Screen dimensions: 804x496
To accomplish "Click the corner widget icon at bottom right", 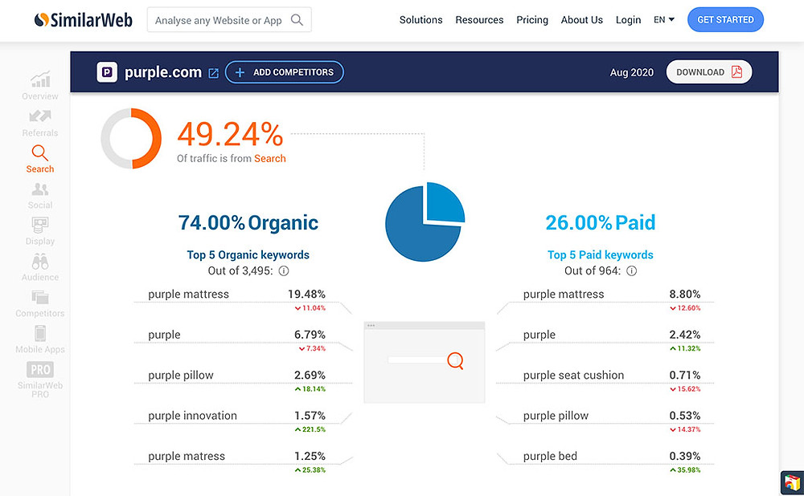I will (792, 482).
